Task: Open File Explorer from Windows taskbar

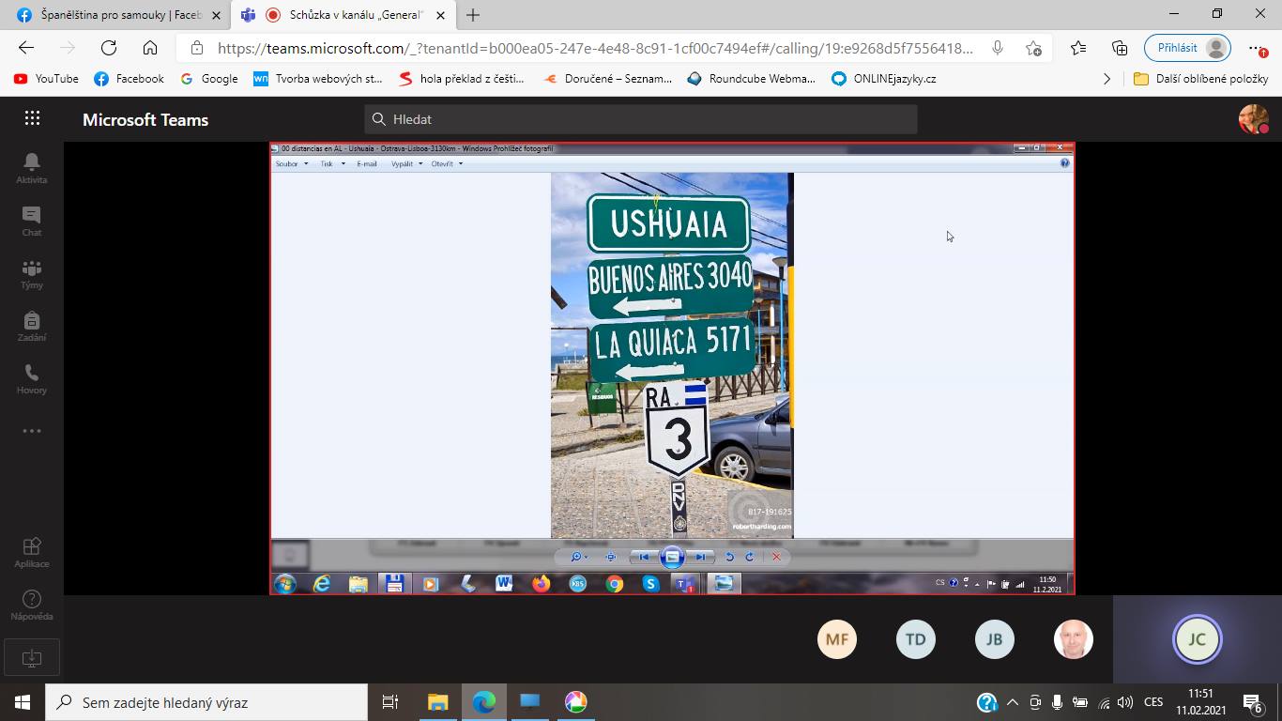Action: [x=438, y=702]
